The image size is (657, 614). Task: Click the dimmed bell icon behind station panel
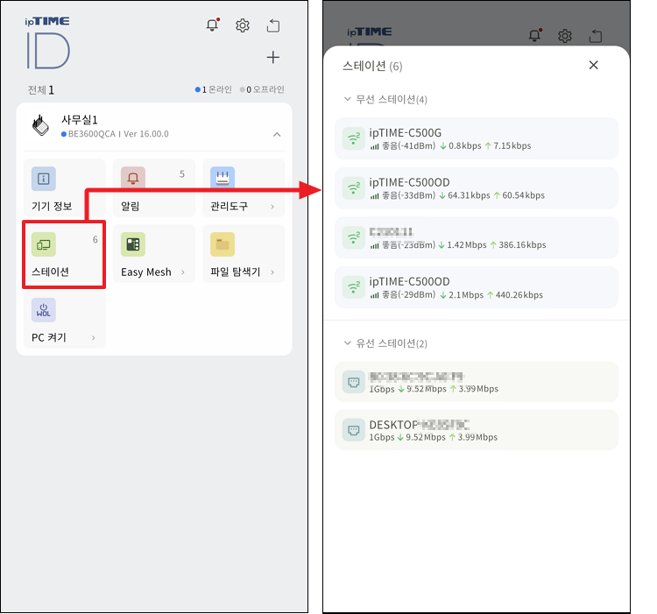coord(534,35)
